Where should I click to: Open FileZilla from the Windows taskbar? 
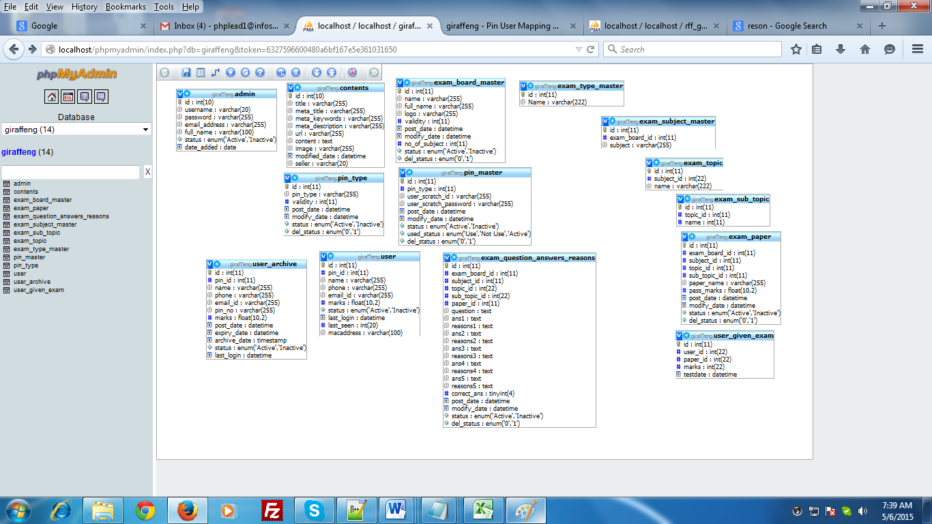click(272, 510)
